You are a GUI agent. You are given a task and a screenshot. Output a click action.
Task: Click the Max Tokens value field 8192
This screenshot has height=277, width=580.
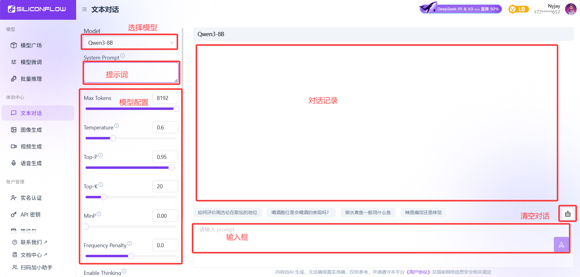point(165,98)
